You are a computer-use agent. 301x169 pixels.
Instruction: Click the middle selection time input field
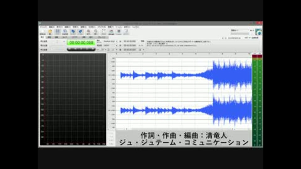coord(130,46)
